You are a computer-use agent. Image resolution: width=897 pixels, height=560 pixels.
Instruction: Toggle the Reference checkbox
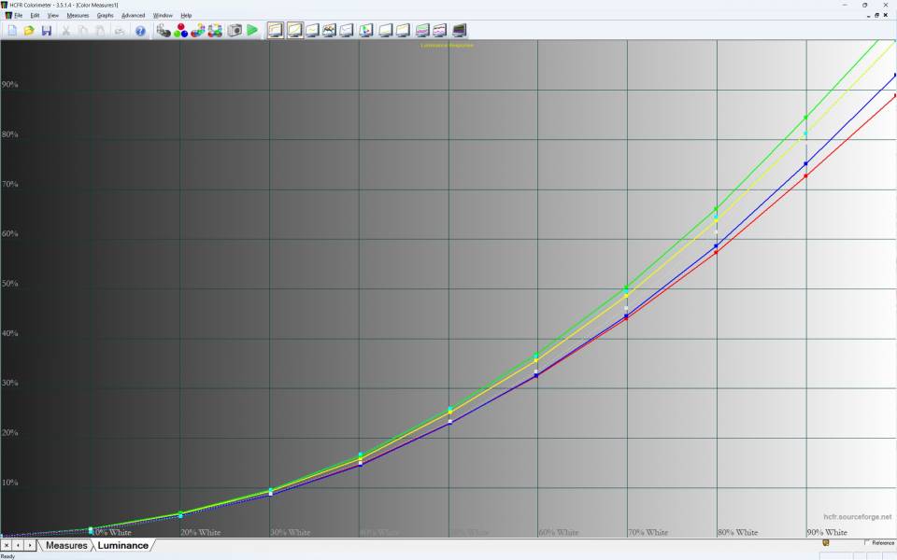[x=867, y=542]
